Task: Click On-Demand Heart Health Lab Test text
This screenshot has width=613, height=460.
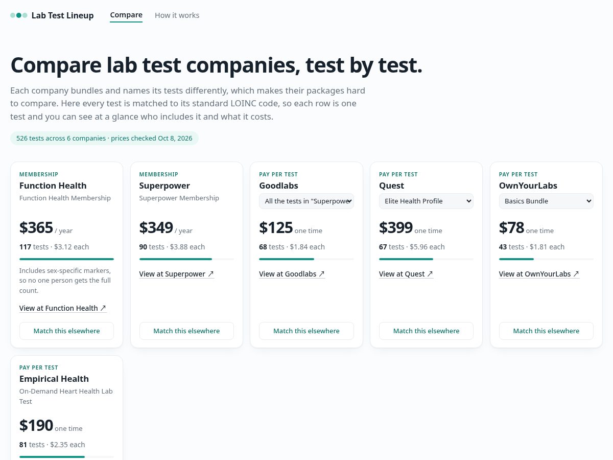Action: 66,396
